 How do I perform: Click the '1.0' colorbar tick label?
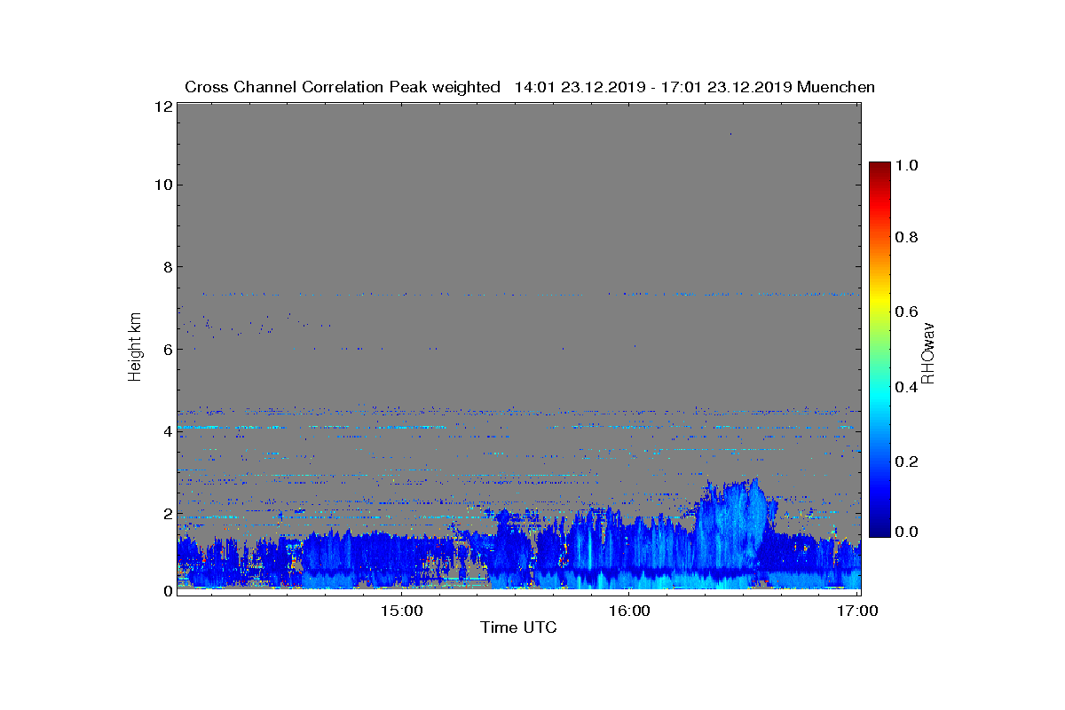pos(907,165)
